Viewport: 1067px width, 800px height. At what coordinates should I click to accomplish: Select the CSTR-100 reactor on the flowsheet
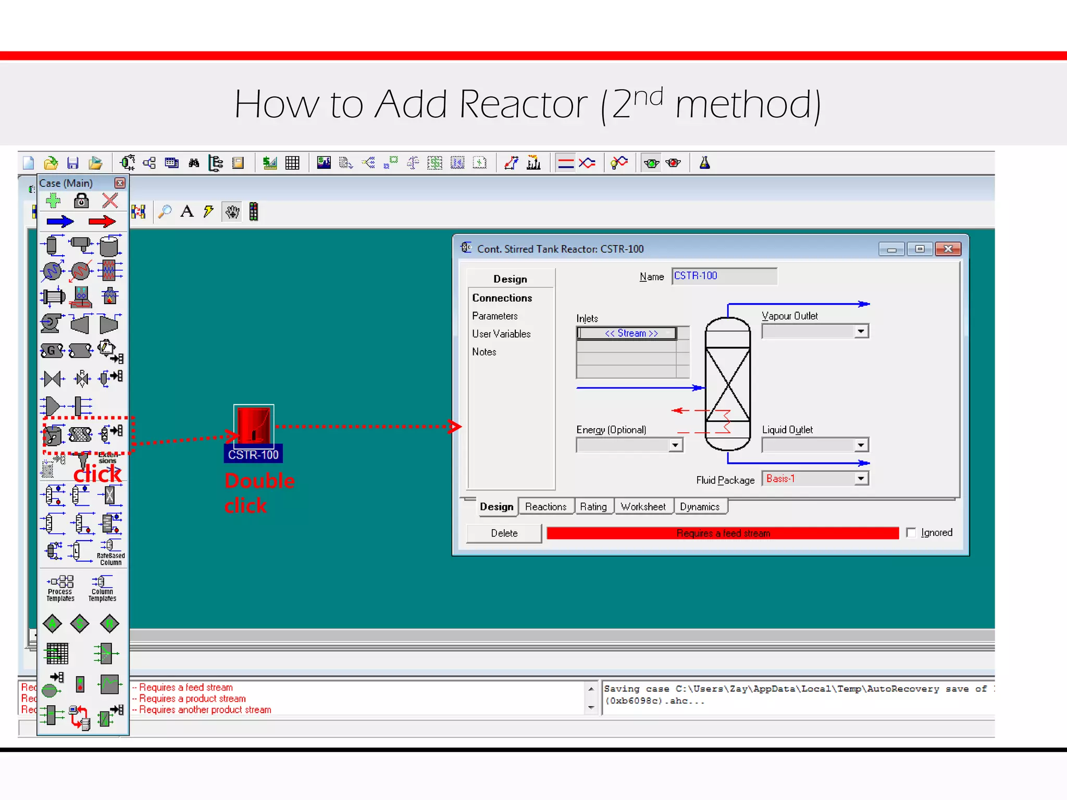pos(254,426)
